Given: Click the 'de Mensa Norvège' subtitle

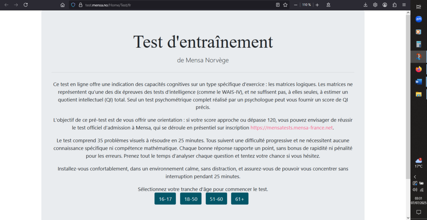Looking at the screenshot, I should click(203, 61).
